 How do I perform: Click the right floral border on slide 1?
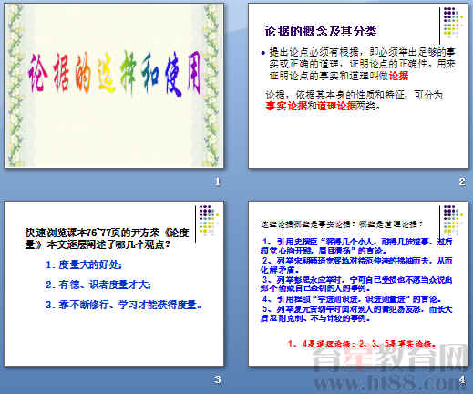pos(211,86)
